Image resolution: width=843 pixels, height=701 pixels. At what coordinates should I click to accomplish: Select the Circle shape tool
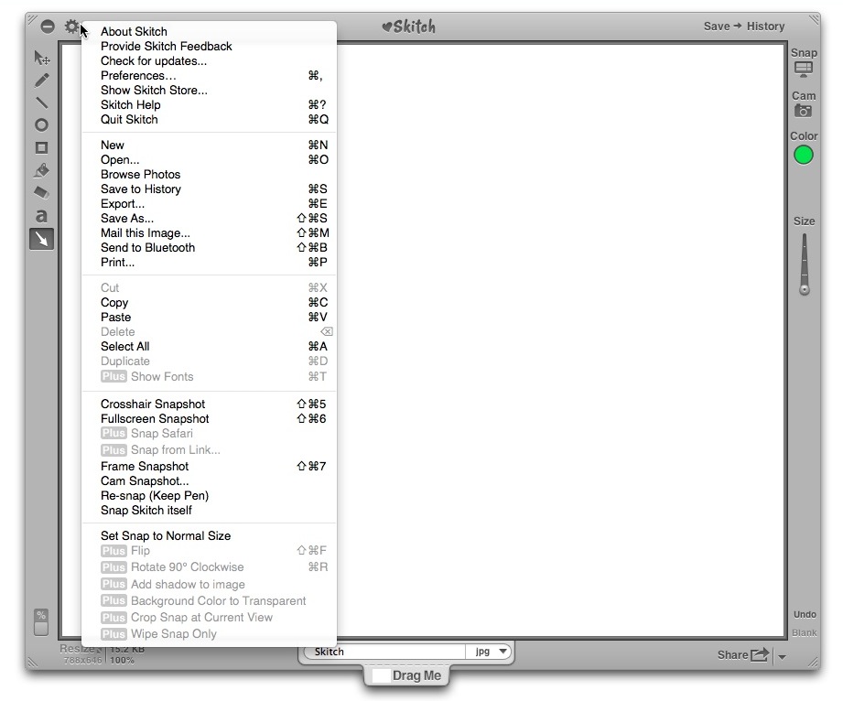[x=42, y=125]
